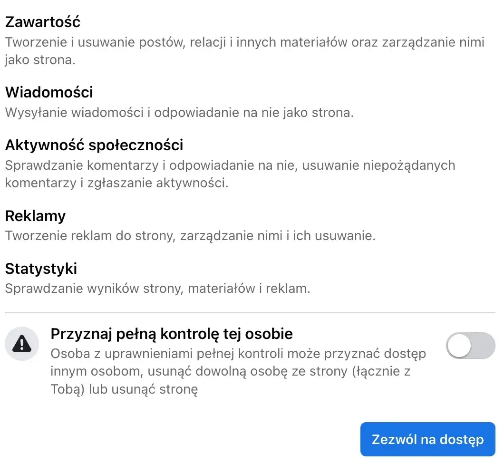
Task: Select the 'Zawartość' section heading
Action: 42,22
